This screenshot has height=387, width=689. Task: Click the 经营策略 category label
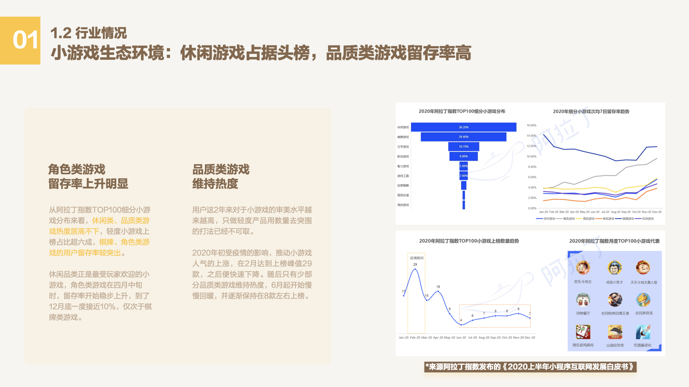403,186
